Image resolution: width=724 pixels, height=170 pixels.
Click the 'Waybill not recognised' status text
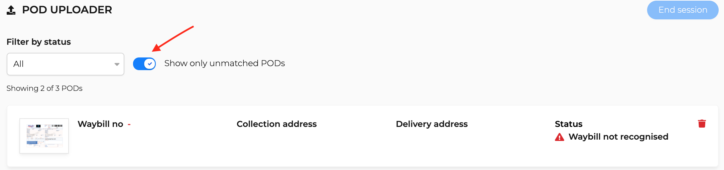click(618, 137)
